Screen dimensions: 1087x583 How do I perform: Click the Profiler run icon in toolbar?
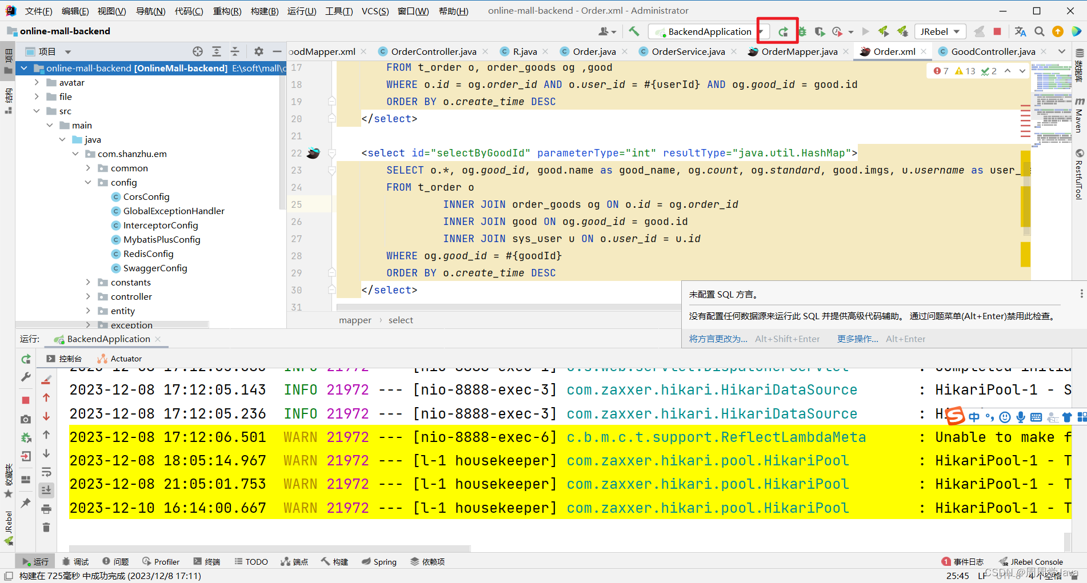(x=837, y=31)
